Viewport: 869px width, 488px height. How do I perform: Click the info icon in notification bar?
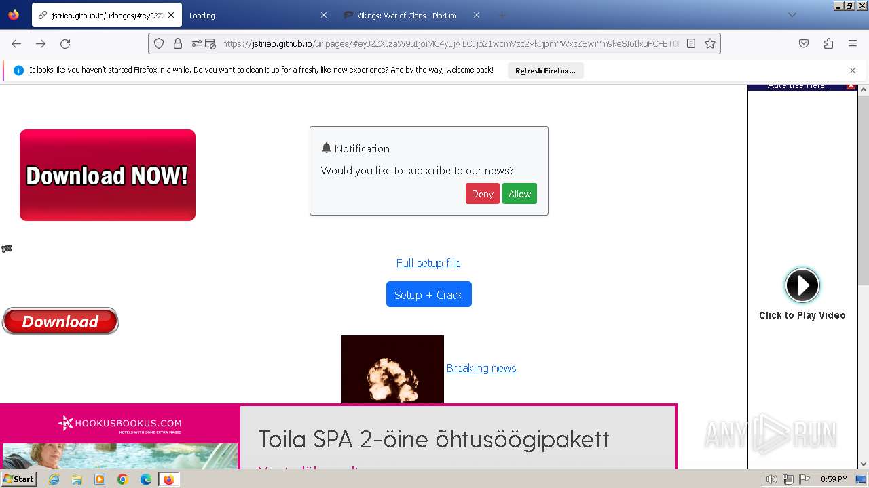pyautogui.click(x=18, y=70)
